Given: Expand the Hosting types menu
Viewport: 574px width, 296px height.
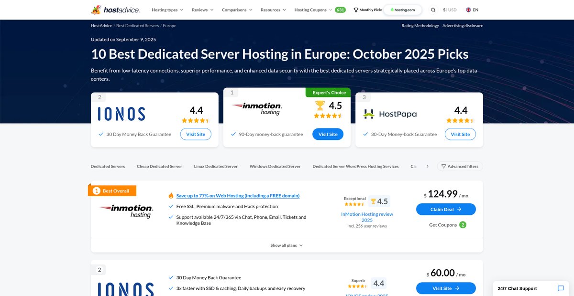Looking at the screenshot, I should [168, 10].
